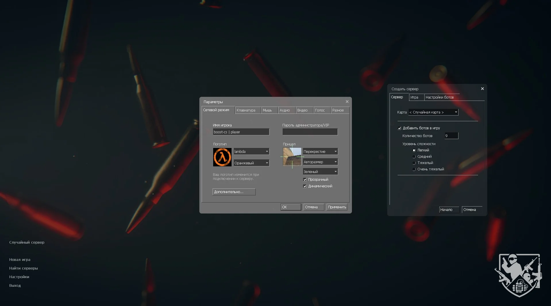Uncheck Добавить ботов в игру
Screen dimensions: 551x306
[399, 128]
